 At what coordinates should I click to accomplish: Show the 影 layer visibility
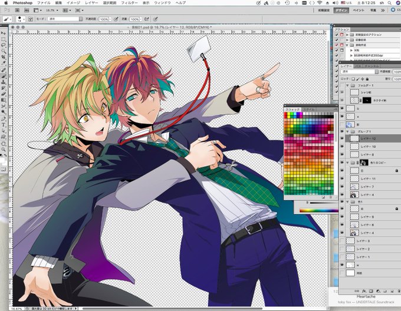click(342, 124)
